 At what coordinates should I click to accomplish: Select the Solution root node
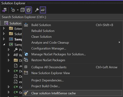tap(11, 23)
